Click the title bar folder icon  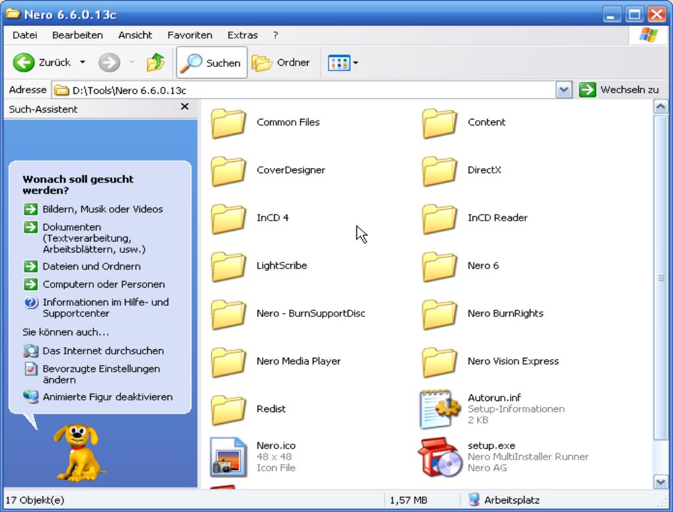pyautogui.click(x=13, y=14)
